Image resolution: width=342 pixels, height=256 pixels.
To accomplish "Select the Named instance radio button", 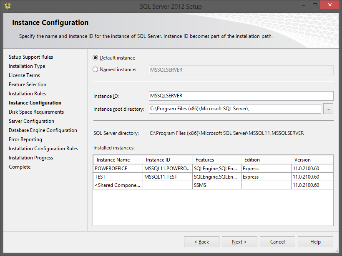I will [x=95, y=70].
